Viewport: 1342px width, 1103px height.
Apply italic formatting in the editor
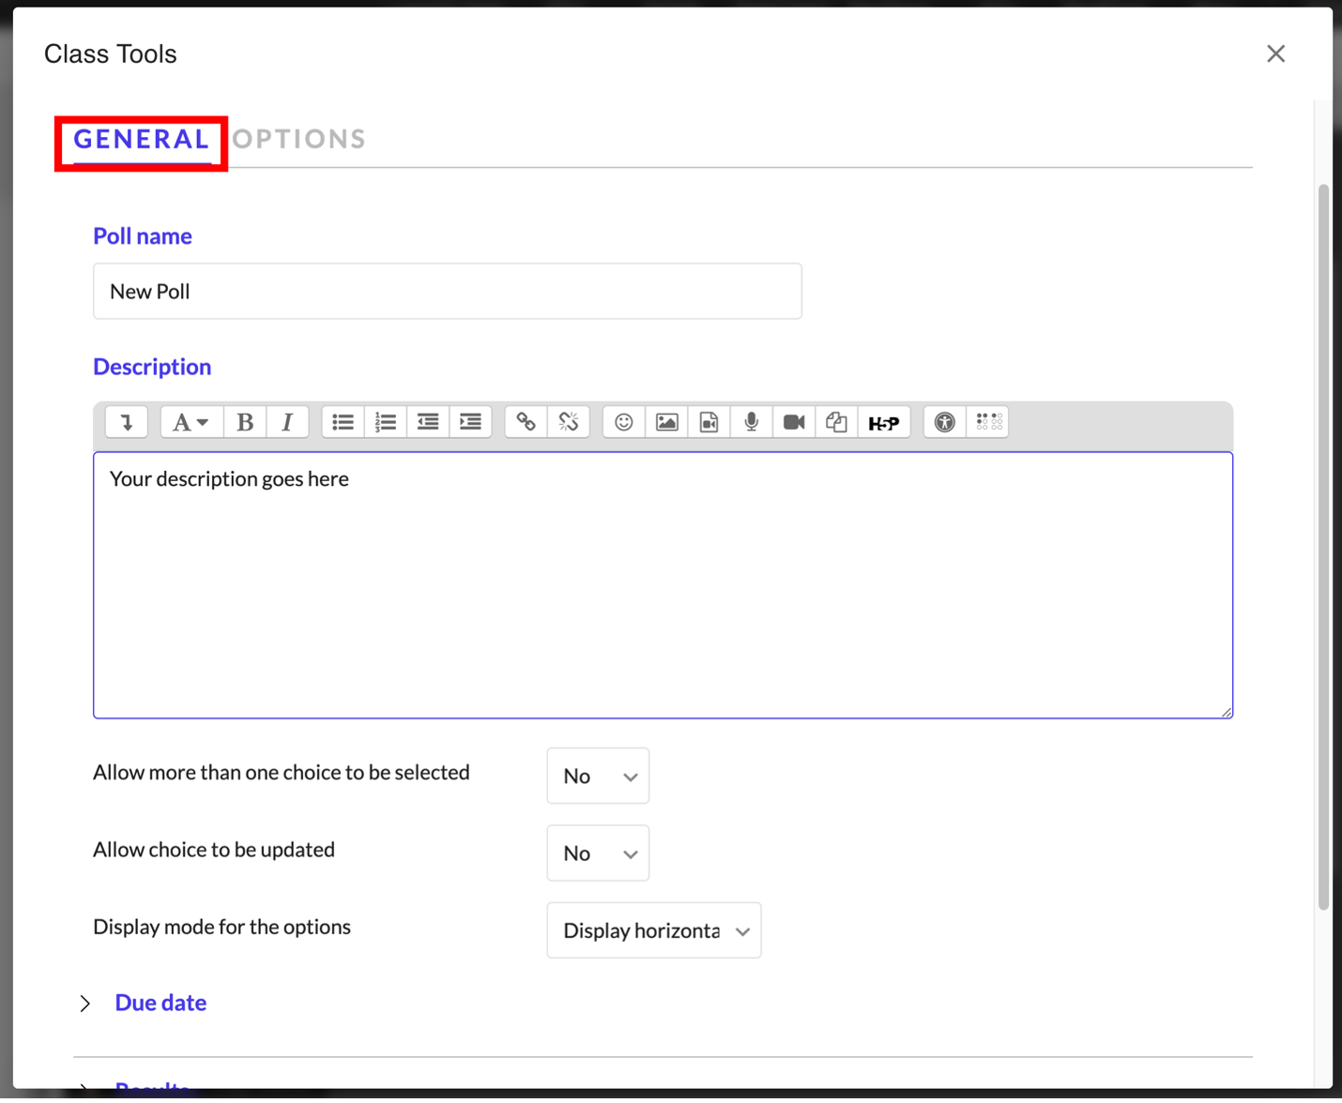287,422
